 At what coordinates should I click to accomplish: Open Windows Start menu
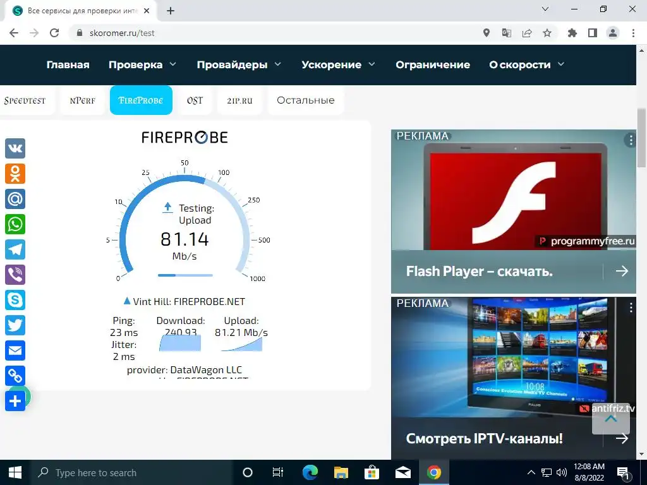(15, 472)
